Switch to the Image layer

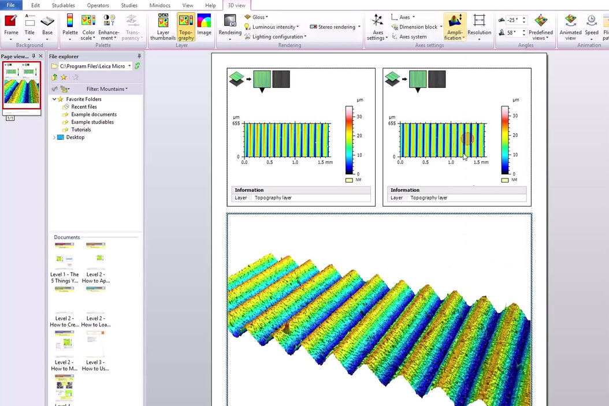tap(204, 26)
